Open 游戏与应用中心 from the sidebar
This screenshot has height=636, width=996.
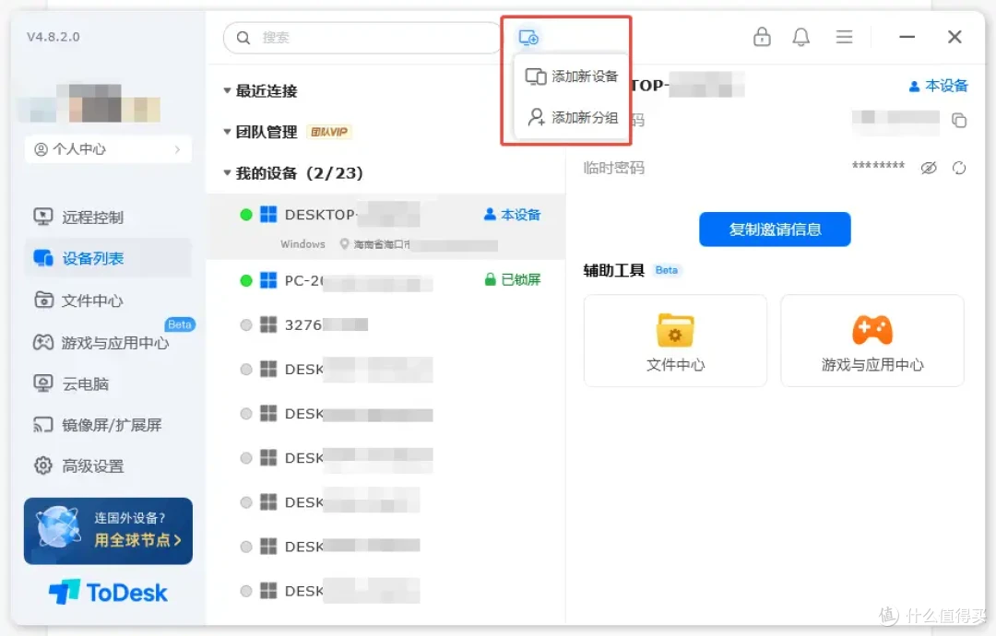pyautogui.click(x=108, y=343)
